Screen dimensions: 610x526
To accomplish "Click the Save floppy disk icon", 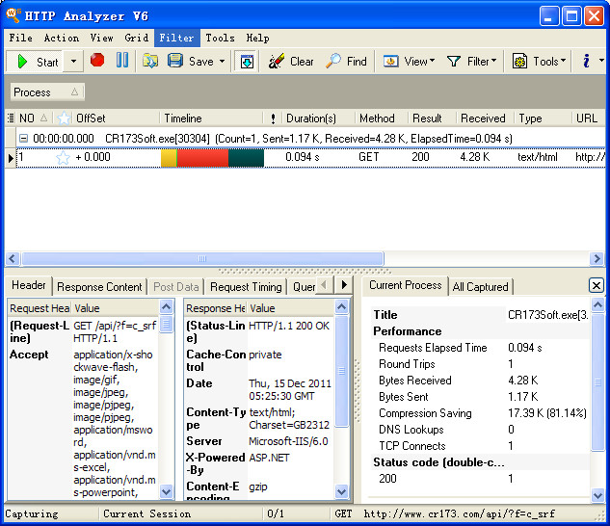I will tap(175, 61).
